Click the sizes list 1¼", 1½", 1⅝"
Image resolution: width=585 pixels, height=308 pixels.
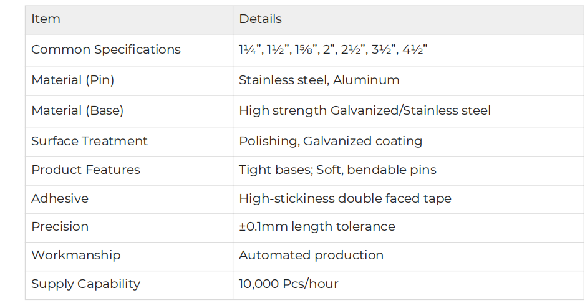point(333,50)
